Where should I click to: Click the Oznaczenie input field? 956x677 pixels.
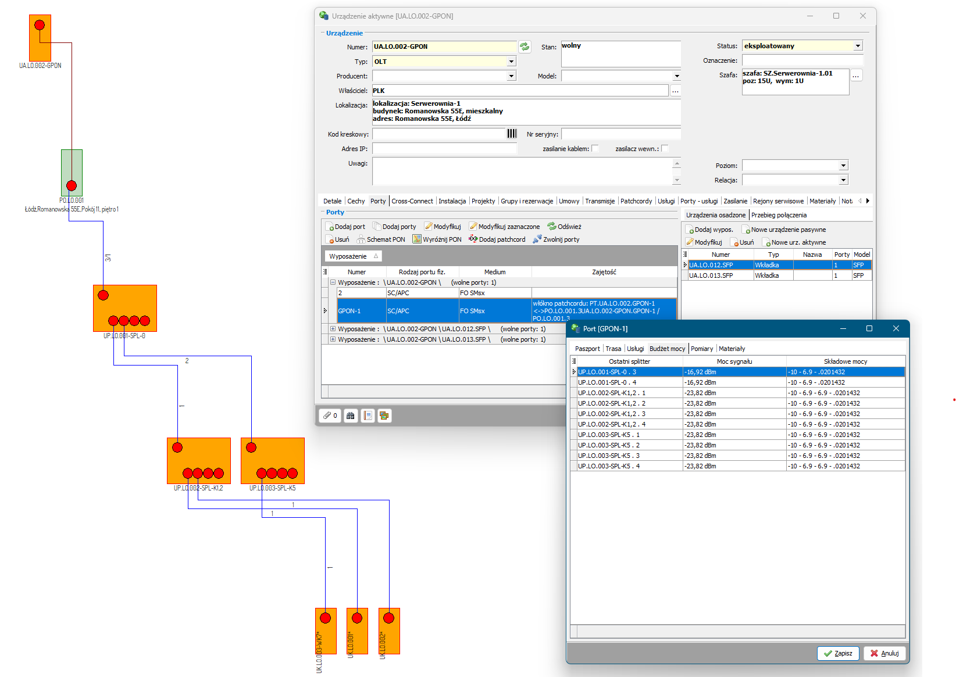click(x=802, y=60)
